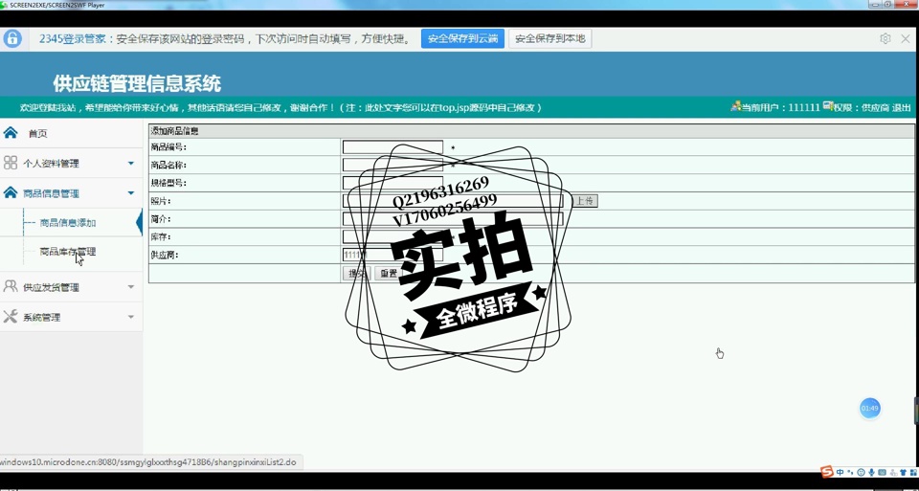919x491 pixels.
Task: Click the smiley emoji icon in Sogou toolbar
Action: click(x=861, y=472)
